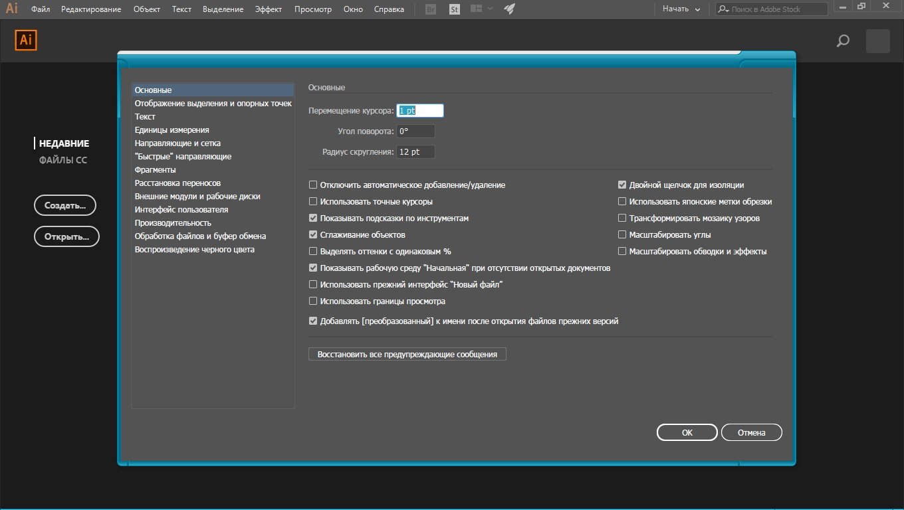Image resolution: width=904 pixels, height=510 pixels.
Task: Click the arrange documents layout icon
Action: pyautogui.click(x=476, y=9)
